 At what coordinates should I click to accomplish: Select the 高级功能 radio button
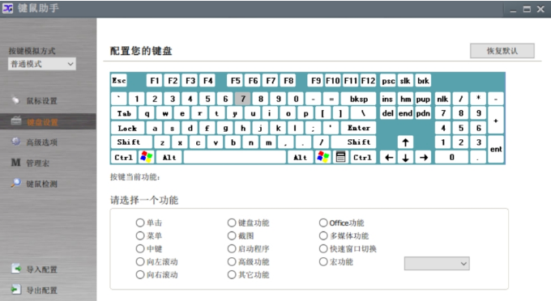pyautogui.click(x=232, y=261)
